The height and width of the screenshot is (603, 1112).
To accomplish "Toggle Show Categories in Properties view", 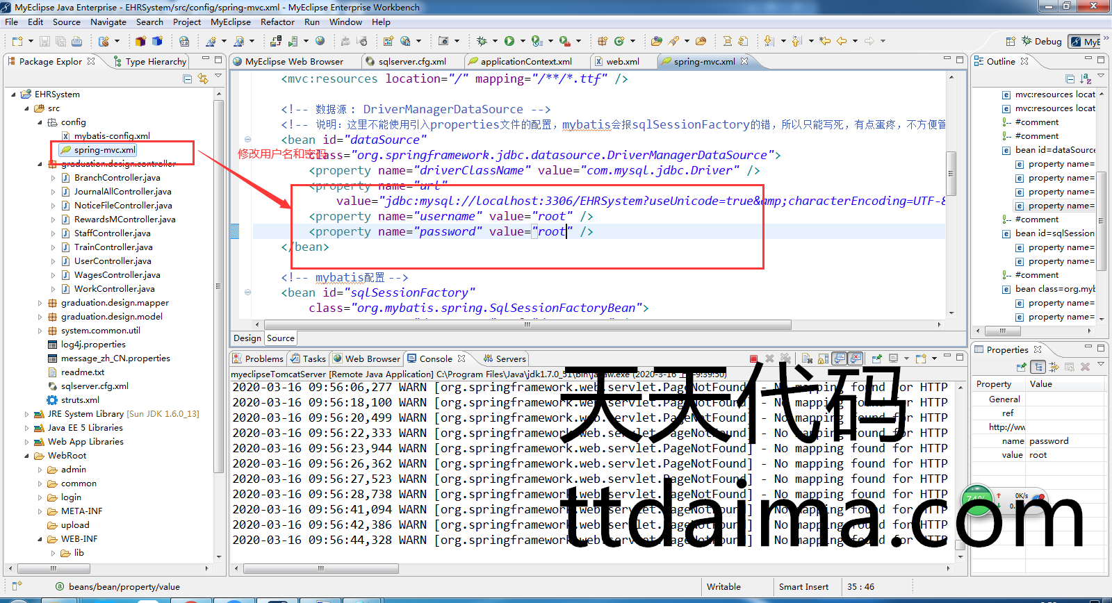I will 1038,367.
